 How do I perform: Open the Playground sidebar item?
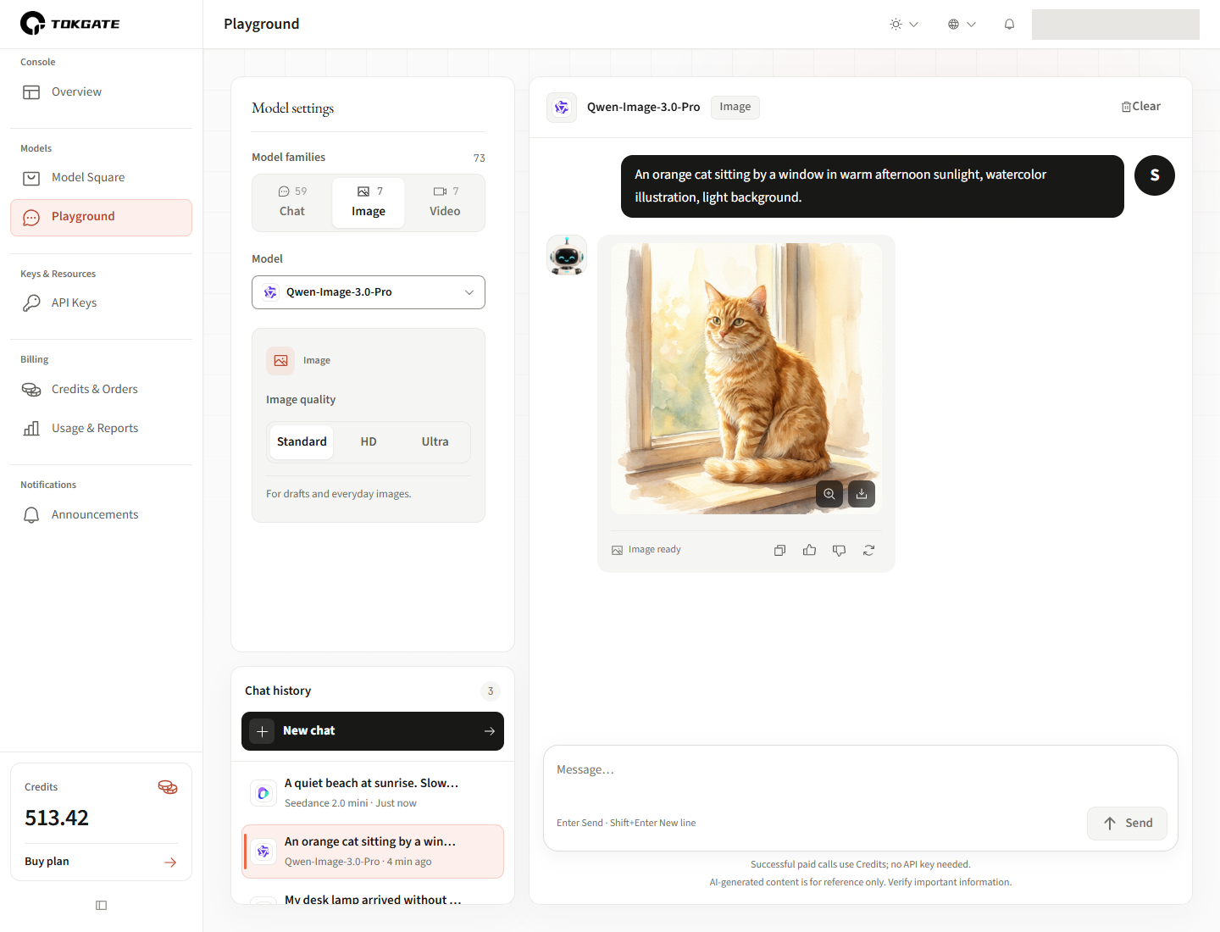click(x=101, y=217)
